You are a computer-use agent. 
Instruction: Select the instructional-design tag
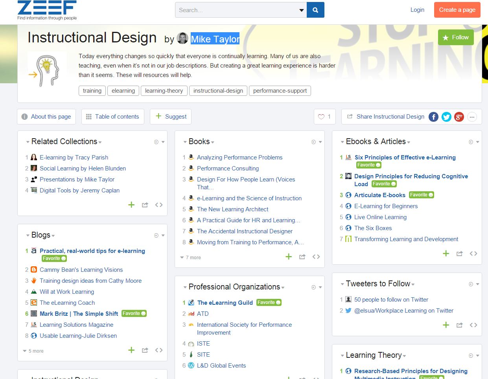pyautogui.click(x=218, y=91)
